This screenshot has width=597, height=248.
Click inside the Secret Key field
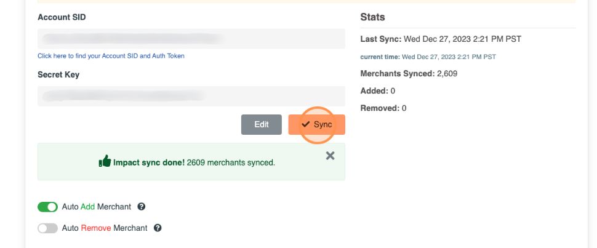click(191, 96)
